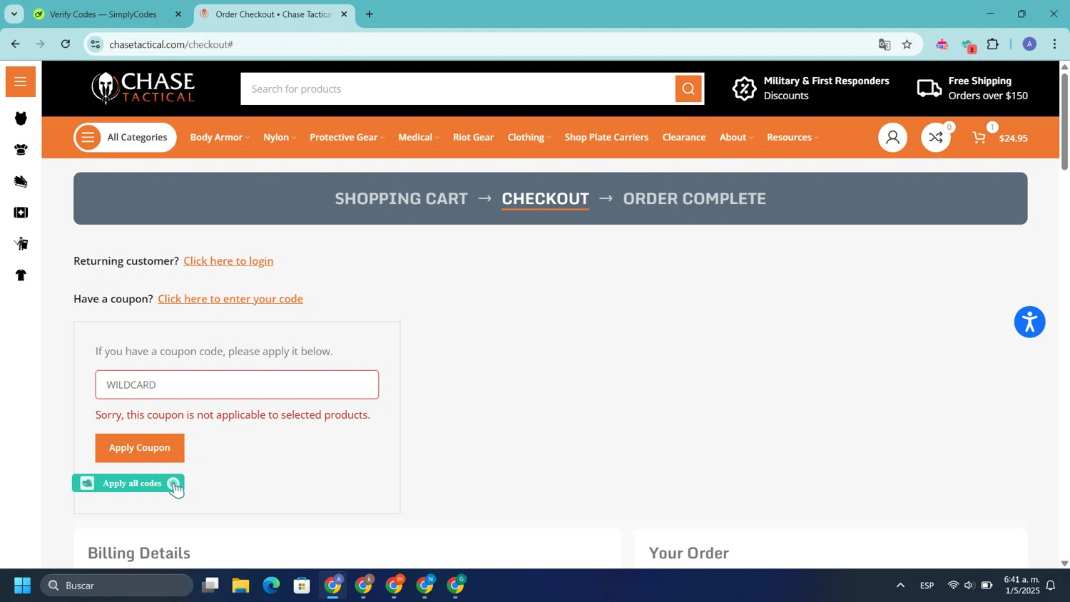Image resolution: width=1070 pixels, height=602 pixels.
Task: Expand the About dropdown menu
Action: 736,138
